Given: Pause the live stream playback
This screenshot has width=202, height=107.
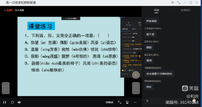Looking at the screenshot, I should point(5,102).
